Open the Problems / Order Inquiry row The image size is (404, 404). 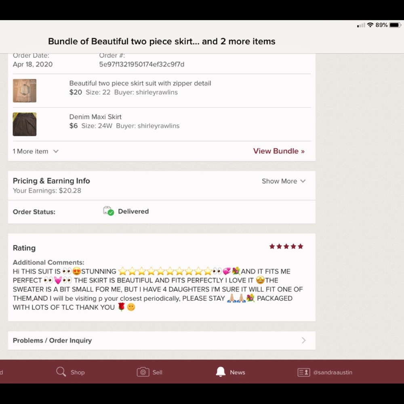[x=162, y=340]
